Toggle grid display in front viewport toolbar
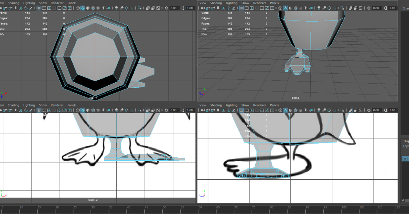The height and width of the screenshot is (214, 409). tap(39, 111)
